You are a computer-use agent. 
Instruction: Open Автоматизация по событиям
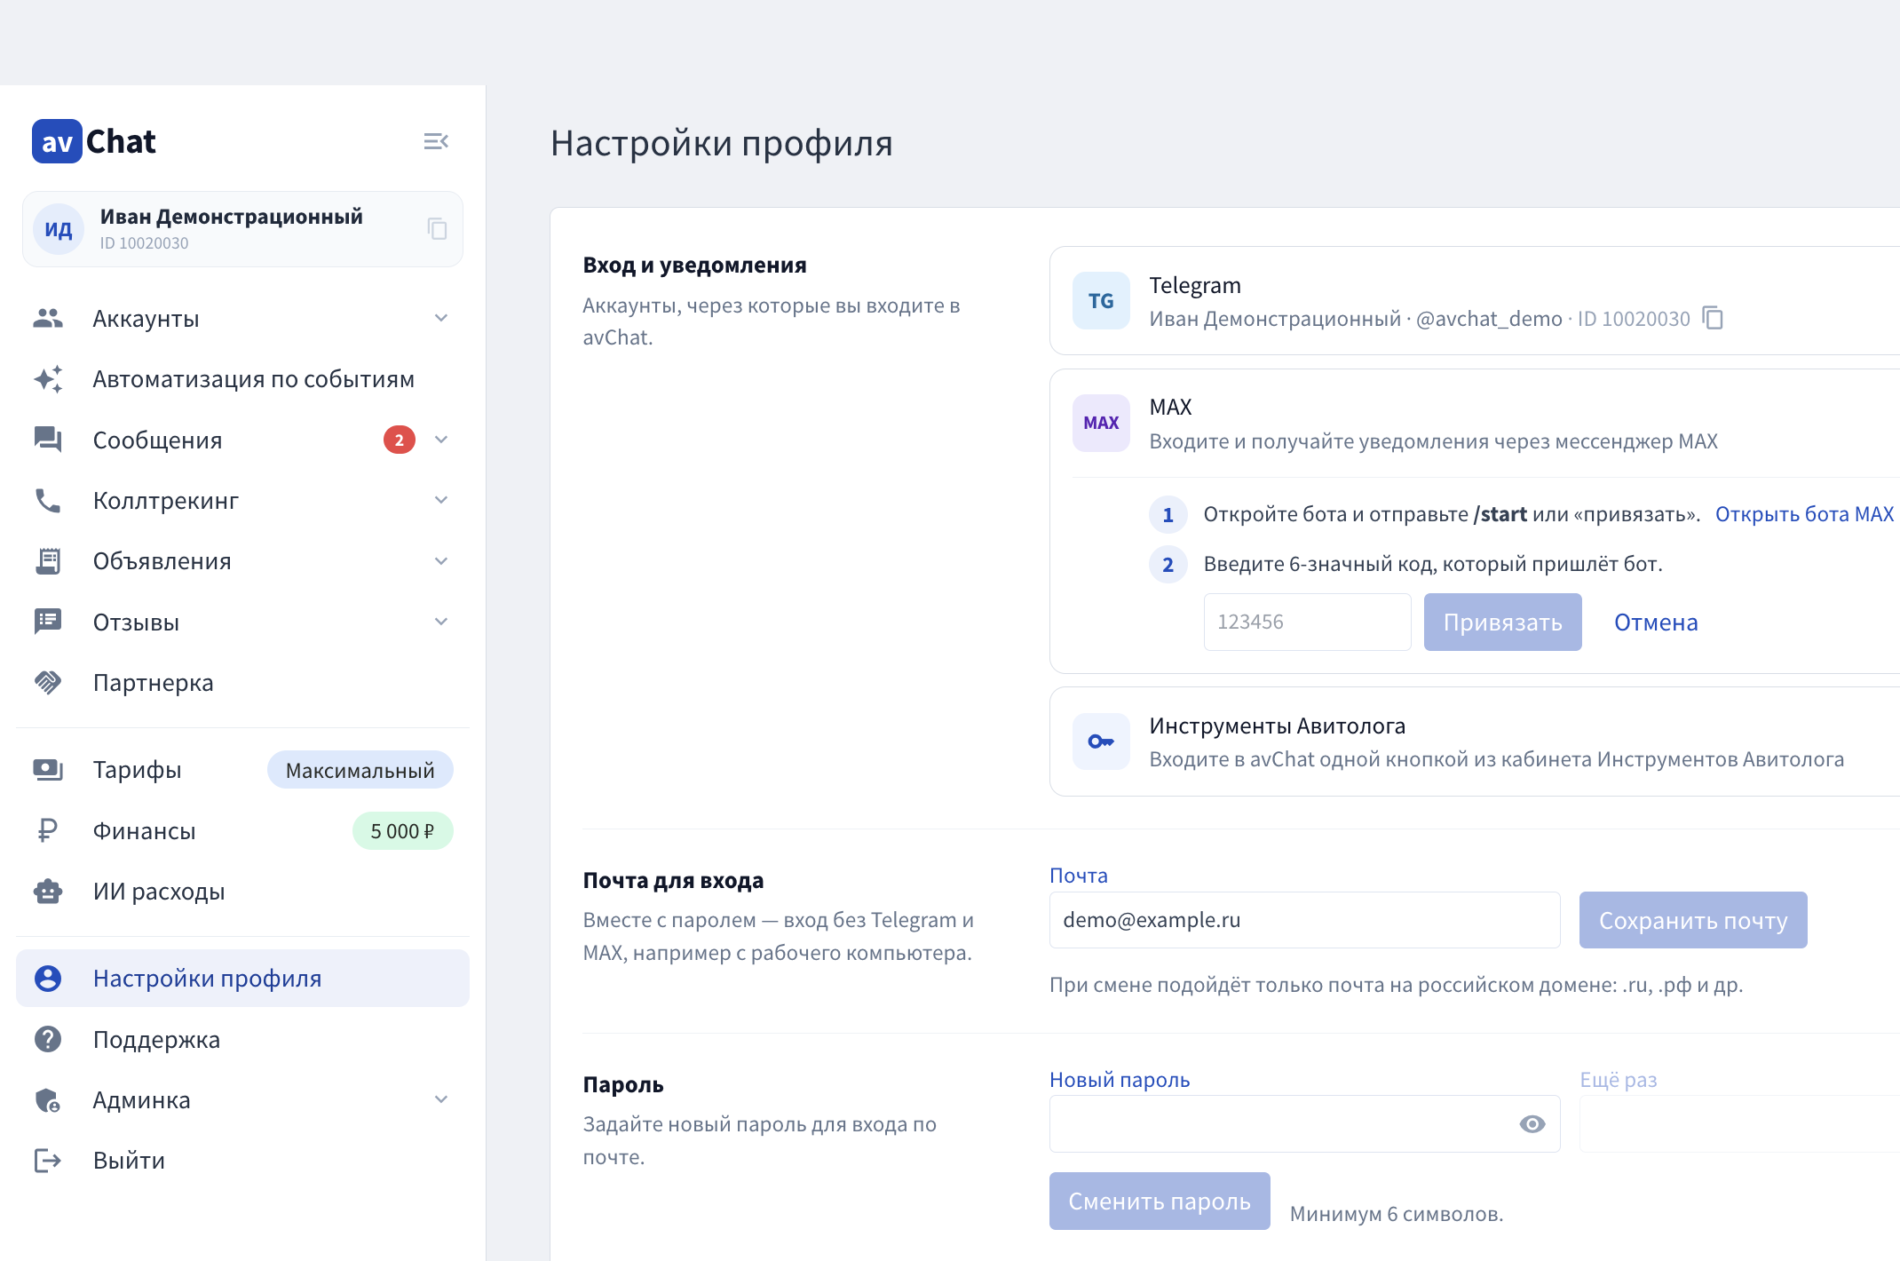click(x=242, y=379)
